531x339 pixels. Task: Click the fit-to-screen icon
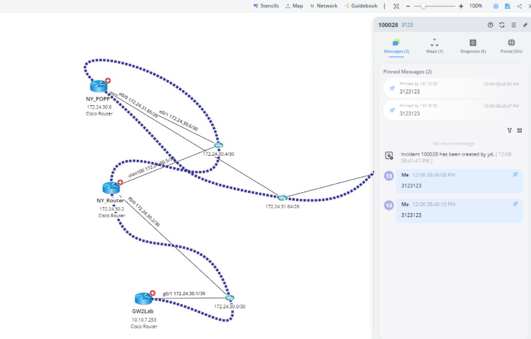(x=396, y=6)
